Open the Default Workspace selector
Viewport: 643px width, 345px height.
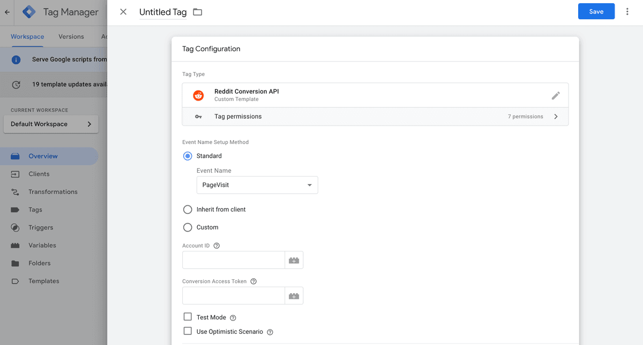50,124
